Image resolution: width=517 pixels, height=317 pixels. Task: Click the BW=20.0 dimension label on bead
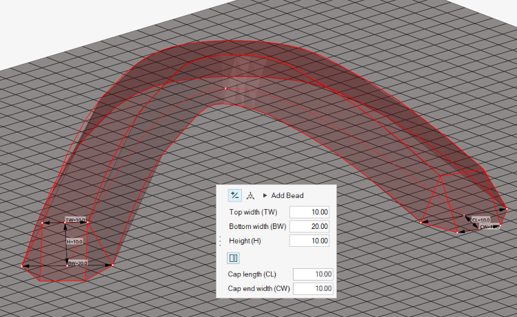[x=76, y=263]
